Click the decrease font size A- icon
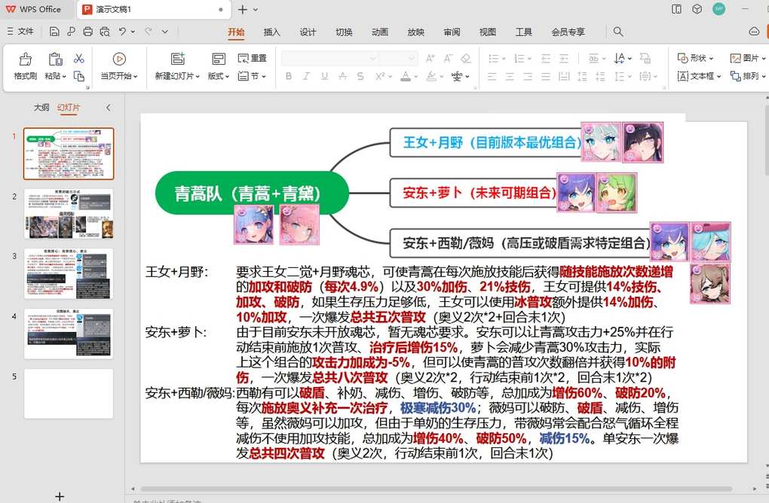Image resolution: width=769 pixels, height=503 pixels. [448, 58]
